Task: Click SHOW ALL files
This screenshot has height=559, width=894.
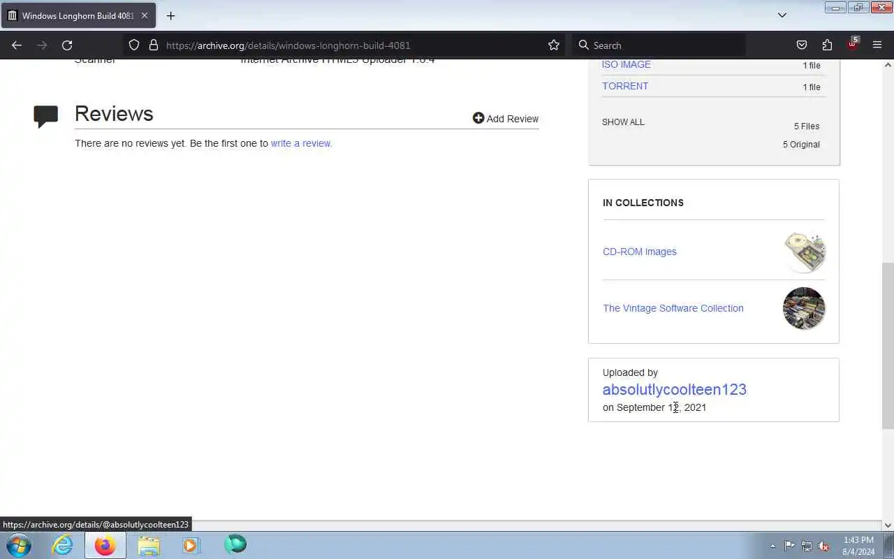Action: click(x=623, y=122)
